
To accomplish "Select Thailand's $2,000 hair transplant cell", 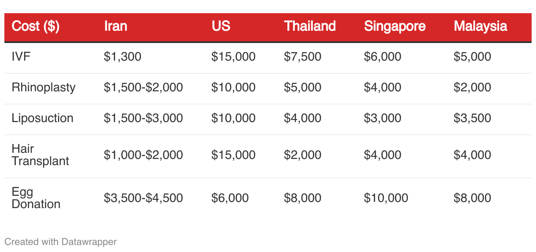I will tap(303, 155).
